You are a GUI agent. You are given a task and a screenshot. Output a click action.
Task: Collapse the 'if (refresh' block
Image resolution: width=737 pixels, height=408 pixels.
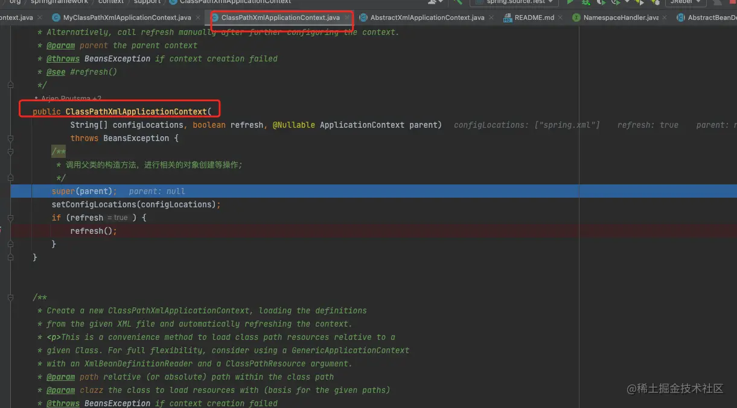pos(10,218)
